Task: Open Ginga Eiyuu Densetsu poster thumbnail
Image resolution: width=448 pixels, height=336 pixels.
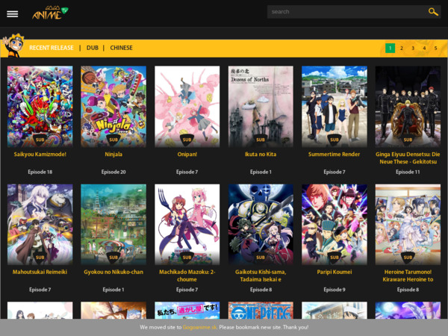Action: [408, 107]
